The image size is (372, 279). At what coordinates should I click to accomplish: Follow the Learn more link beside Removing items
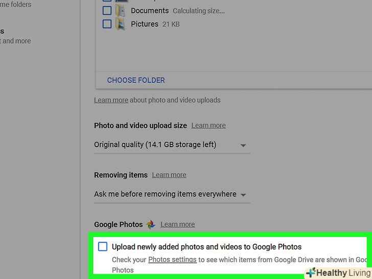tap(169, 175)
